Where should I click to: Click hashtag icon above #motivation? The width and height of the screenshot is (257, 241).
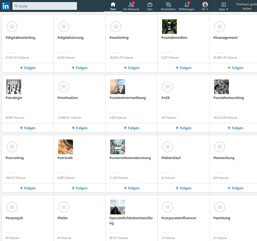pyautogui.click(x=64, y=87)
